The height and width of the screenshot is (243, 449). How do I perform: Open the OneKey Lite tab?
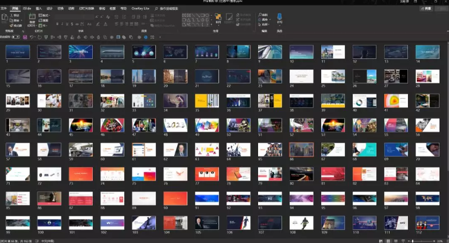pos(140,8)
